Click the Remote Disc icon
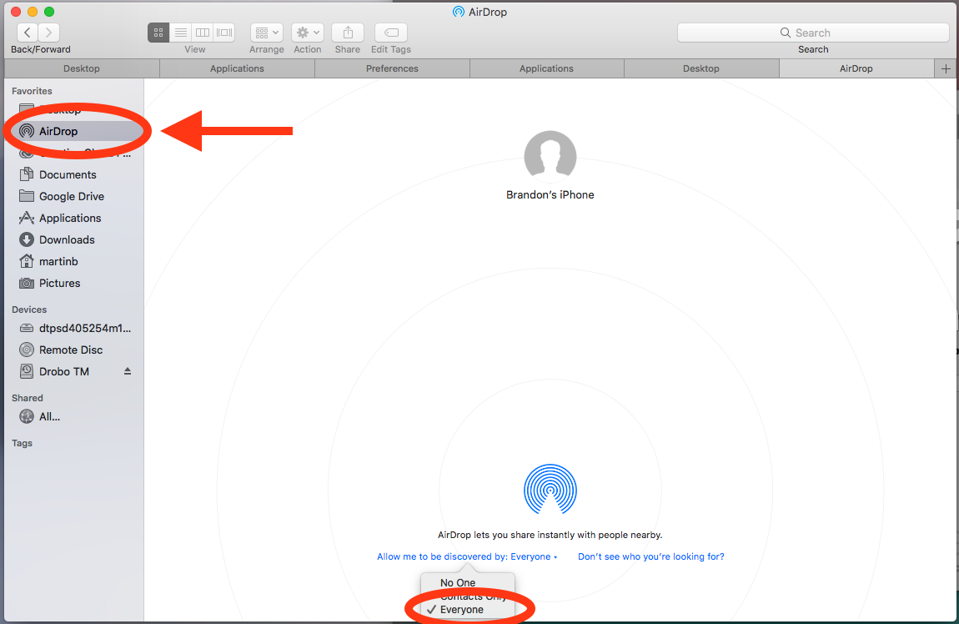This screenshot has width=959, height=624. click(x=27, y=350)
